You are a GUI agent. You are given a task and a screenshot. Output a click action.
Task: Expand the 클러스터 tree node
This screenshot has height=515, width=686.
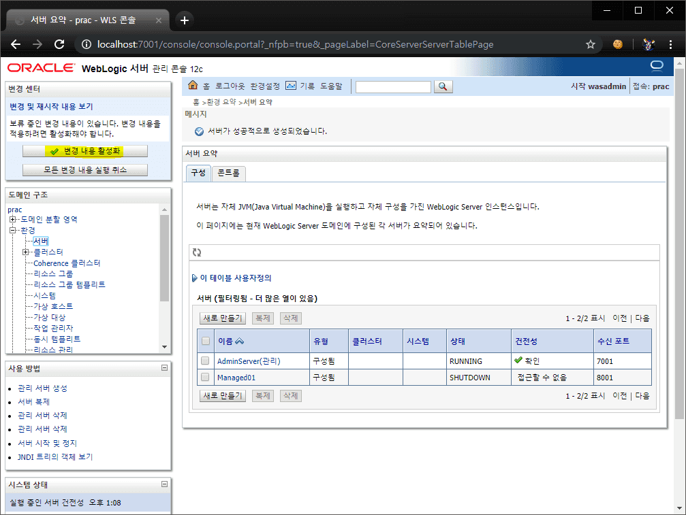(25, 252)
